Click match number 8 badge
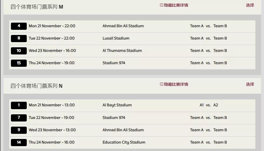Image resolution: width=264 pixels, height=151 pixels. click(19, 38)
